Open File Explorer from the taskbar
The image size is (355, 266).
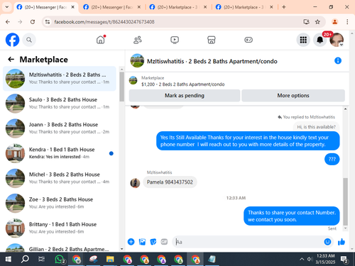[110, 259]
